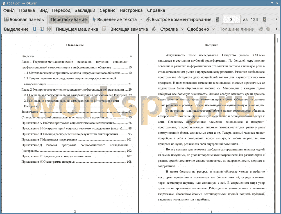Click the color picker icon after Толщина линии

261,29
